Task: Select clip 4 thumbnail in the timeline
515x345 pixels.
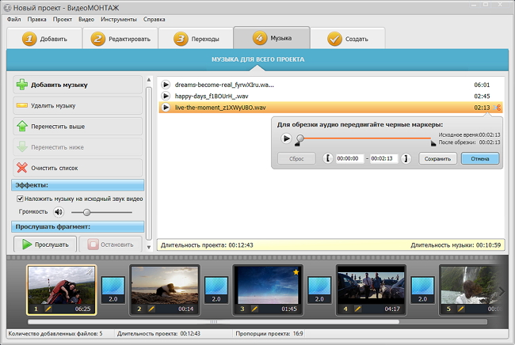Action: coord(371,286)
